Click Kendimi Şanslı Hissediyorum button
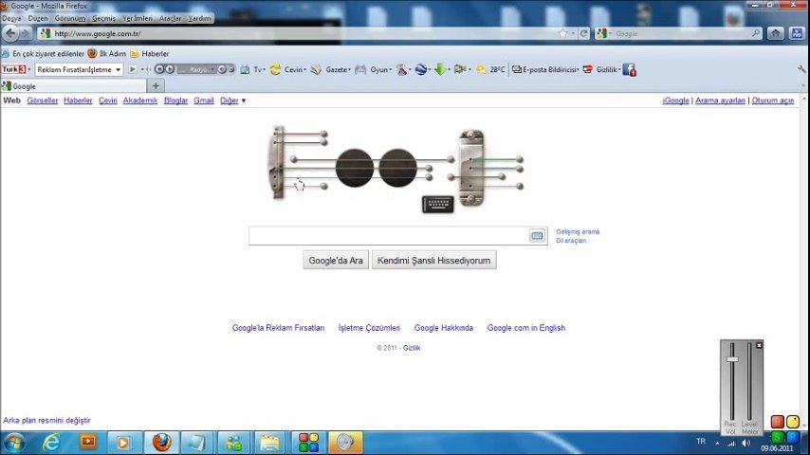Image resolution: width=810 pixels, height=455 pixels. (434, 261)
